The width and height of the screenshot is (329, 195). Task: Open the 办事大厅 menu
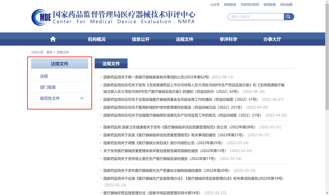272,39
